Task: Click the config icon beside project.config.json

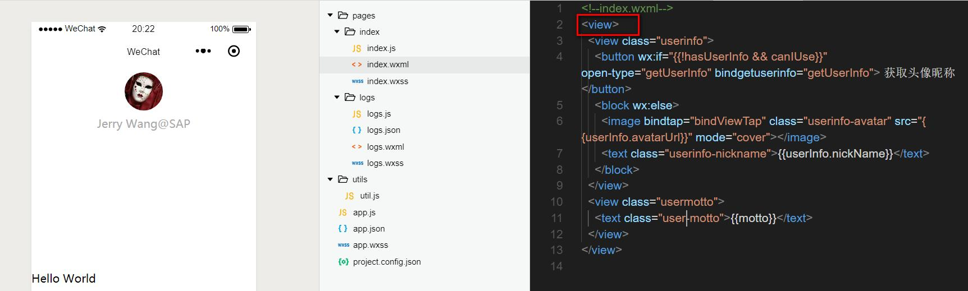Action: (x=343, y=262)
